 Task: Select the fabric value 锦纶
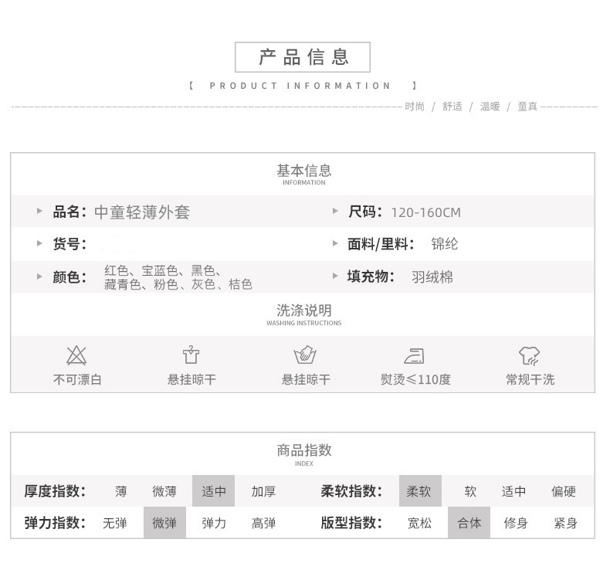click(x=445, y=244)
